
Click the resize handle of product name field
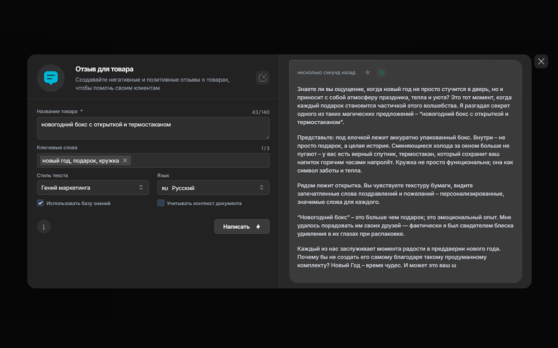pyautogui.click(x=267, y=136)
